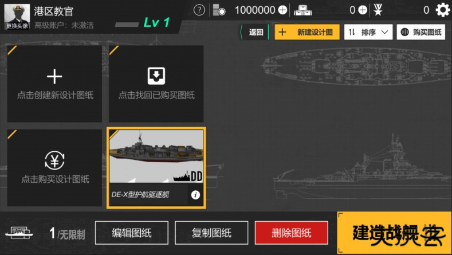Add supplies with plus beside crate counter
Viewport: 452px width, 255px height.
(363, 10)
